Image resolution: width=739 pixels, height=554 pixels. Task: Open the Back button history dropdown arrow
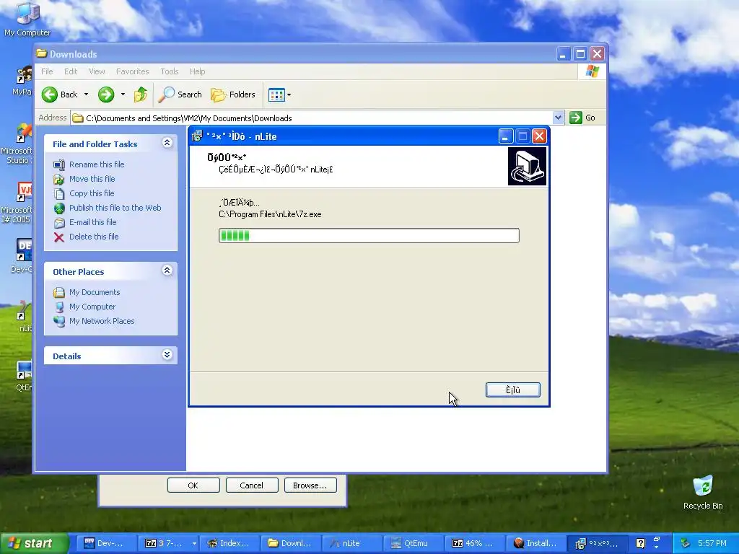(x=87, y=94)
